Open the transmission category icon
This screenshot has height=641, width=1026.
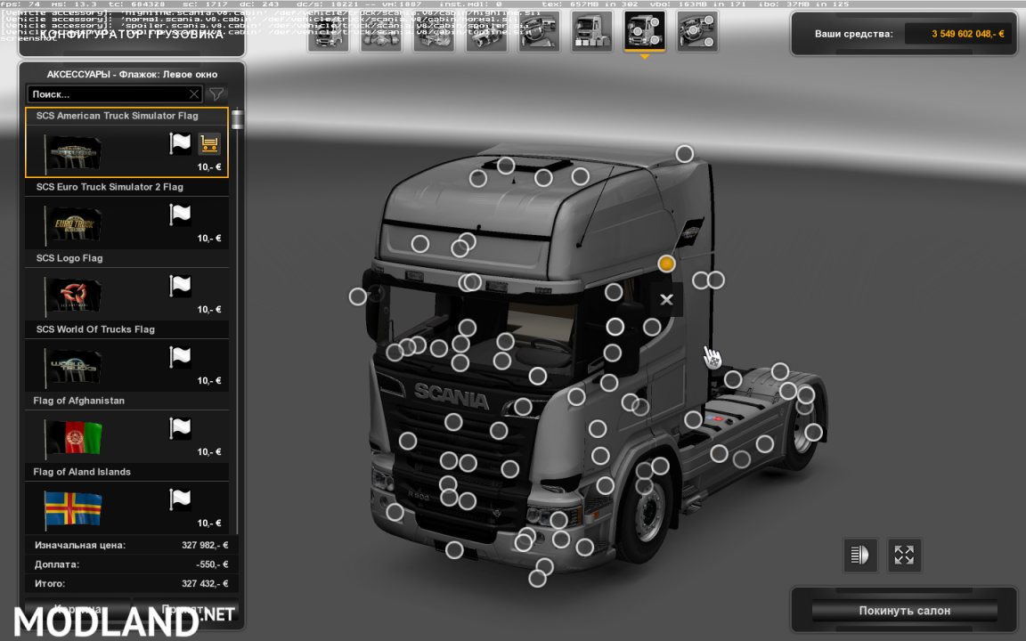tap(486, 31)
